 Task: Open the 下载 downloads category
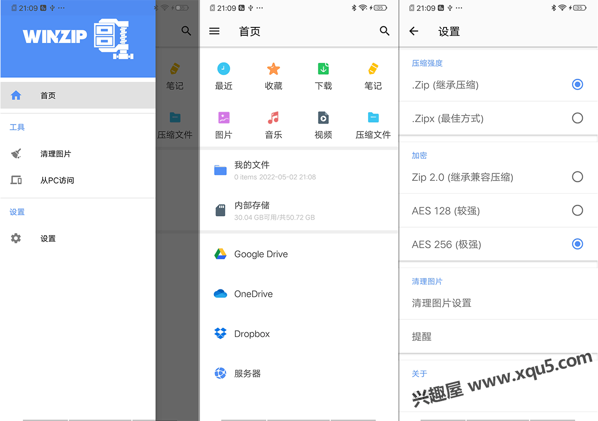[x=323, y=76]
